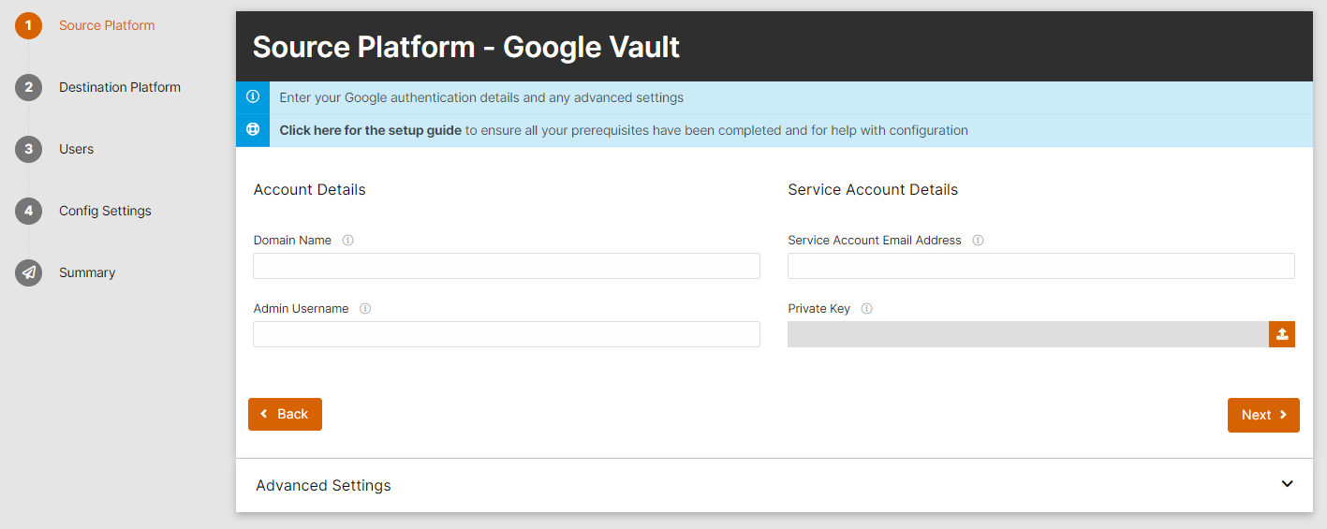Focus the Service Account Email Address field
The height and width of the screenshot is (529, 1327).
point(1041,266)
